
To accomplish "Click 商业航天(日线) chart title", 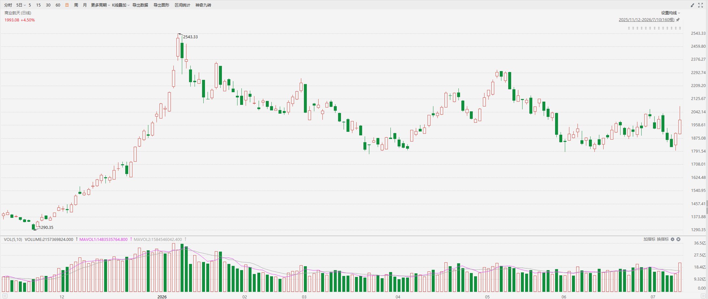I will [18, 13].
